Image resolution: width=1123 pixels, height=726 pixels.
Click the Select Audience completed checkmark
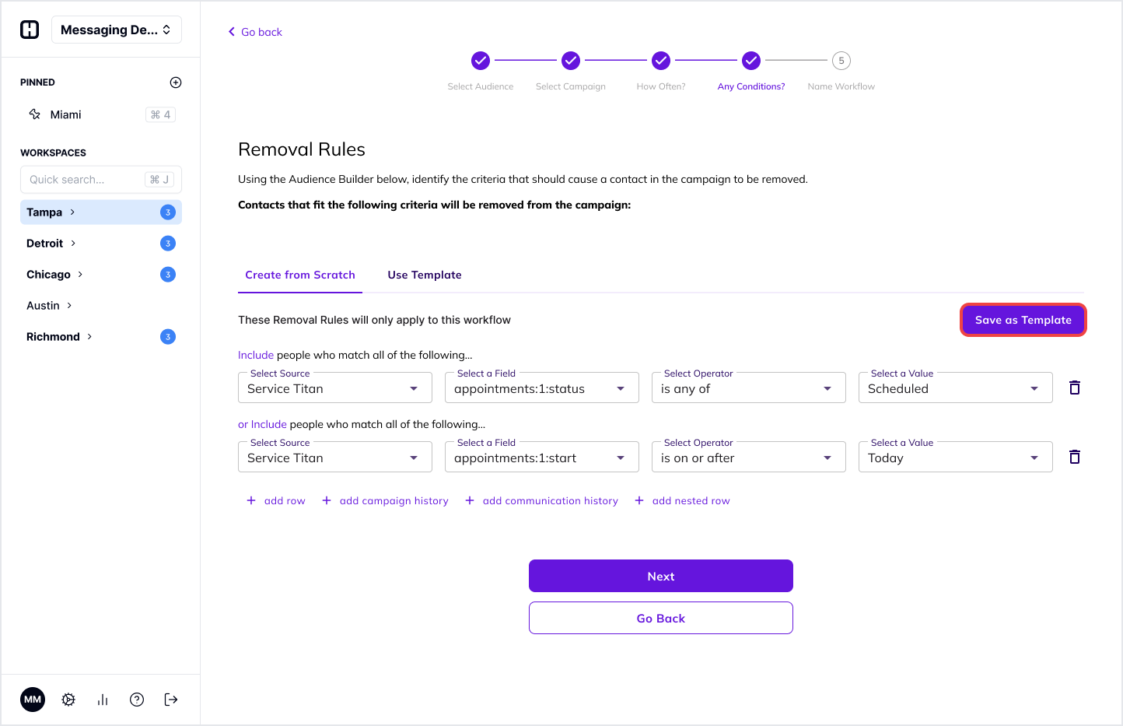coord(480,60)
